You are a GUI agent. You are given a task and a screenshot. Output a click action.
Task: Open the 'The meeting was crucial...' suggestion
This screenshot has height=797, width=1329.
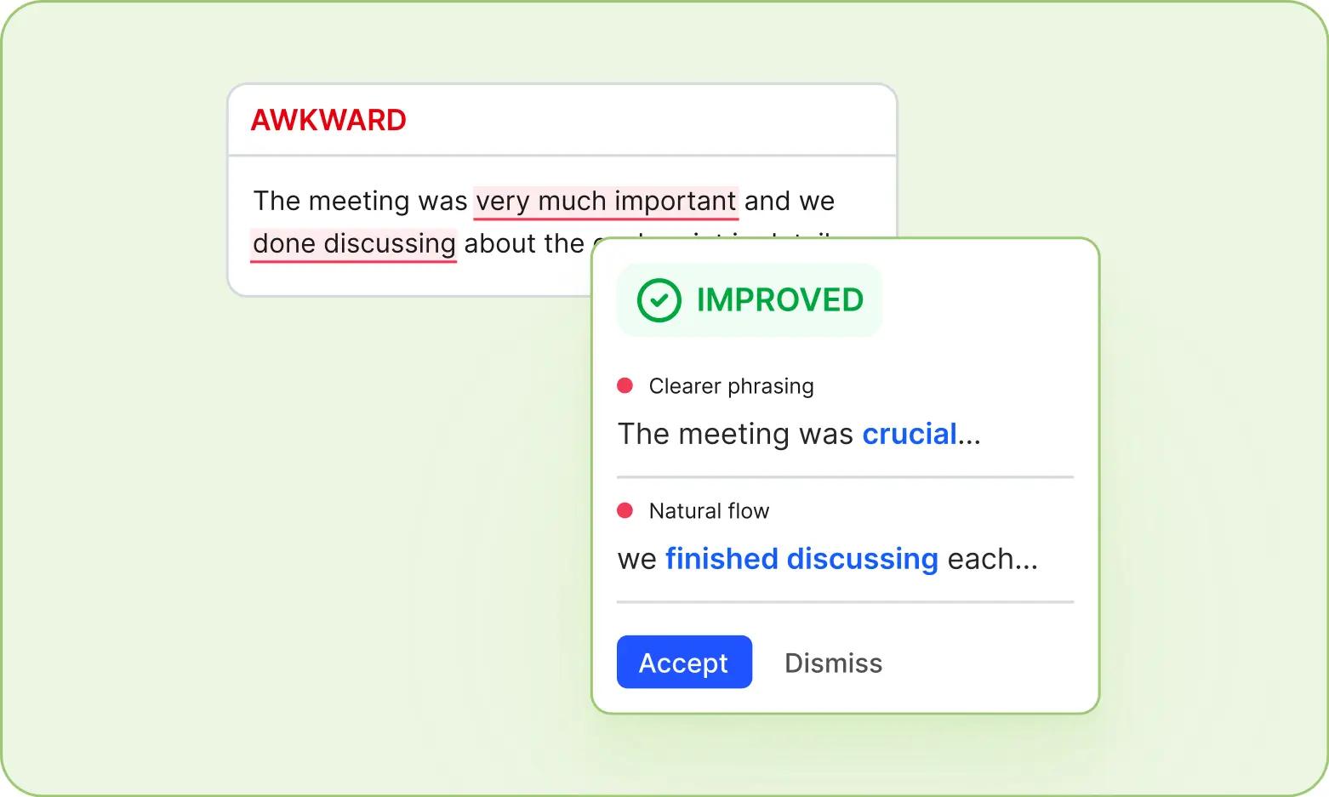pyautogui.click(x=799, y=434)
